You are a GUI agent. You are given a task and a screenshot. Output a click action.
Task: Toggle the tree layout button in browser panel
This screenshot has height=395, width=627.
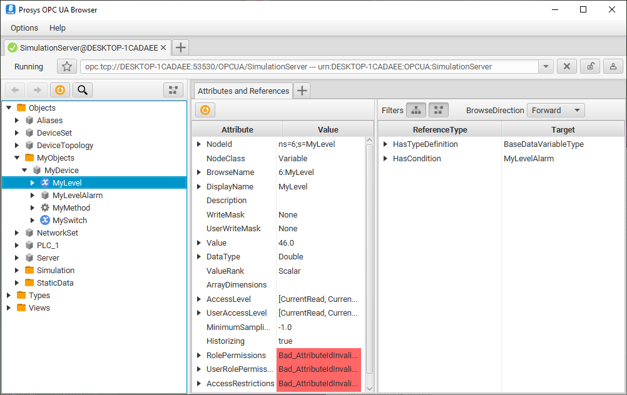tap(173, 90)
